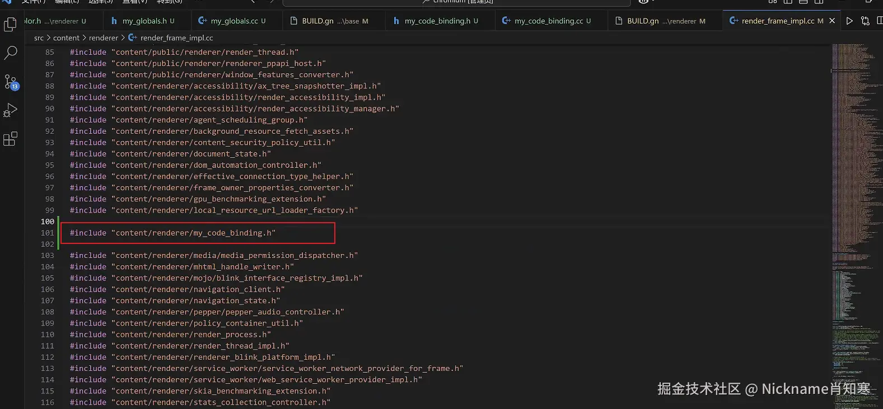Click the render_accessibility_manager.h include line
The width and height of the screenshot is (883, 409).
pos(235,109)
